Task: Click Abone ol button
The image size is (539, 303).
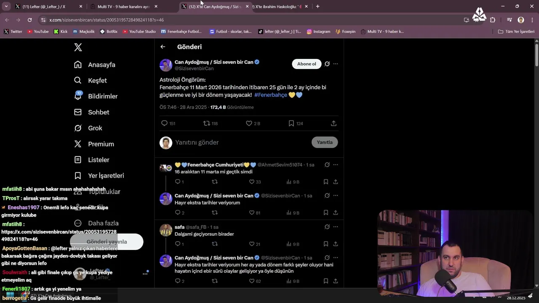Action: tap(307, 64)
